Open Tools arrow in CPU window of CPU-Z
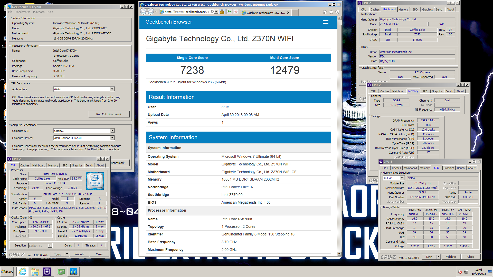The width and height of the screenshot is (493, 277). click(x=67, y=254)
